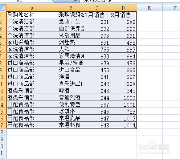The image size is (180, 159).
Task: Select the value 765 cell
Action: tap(97, 49)
